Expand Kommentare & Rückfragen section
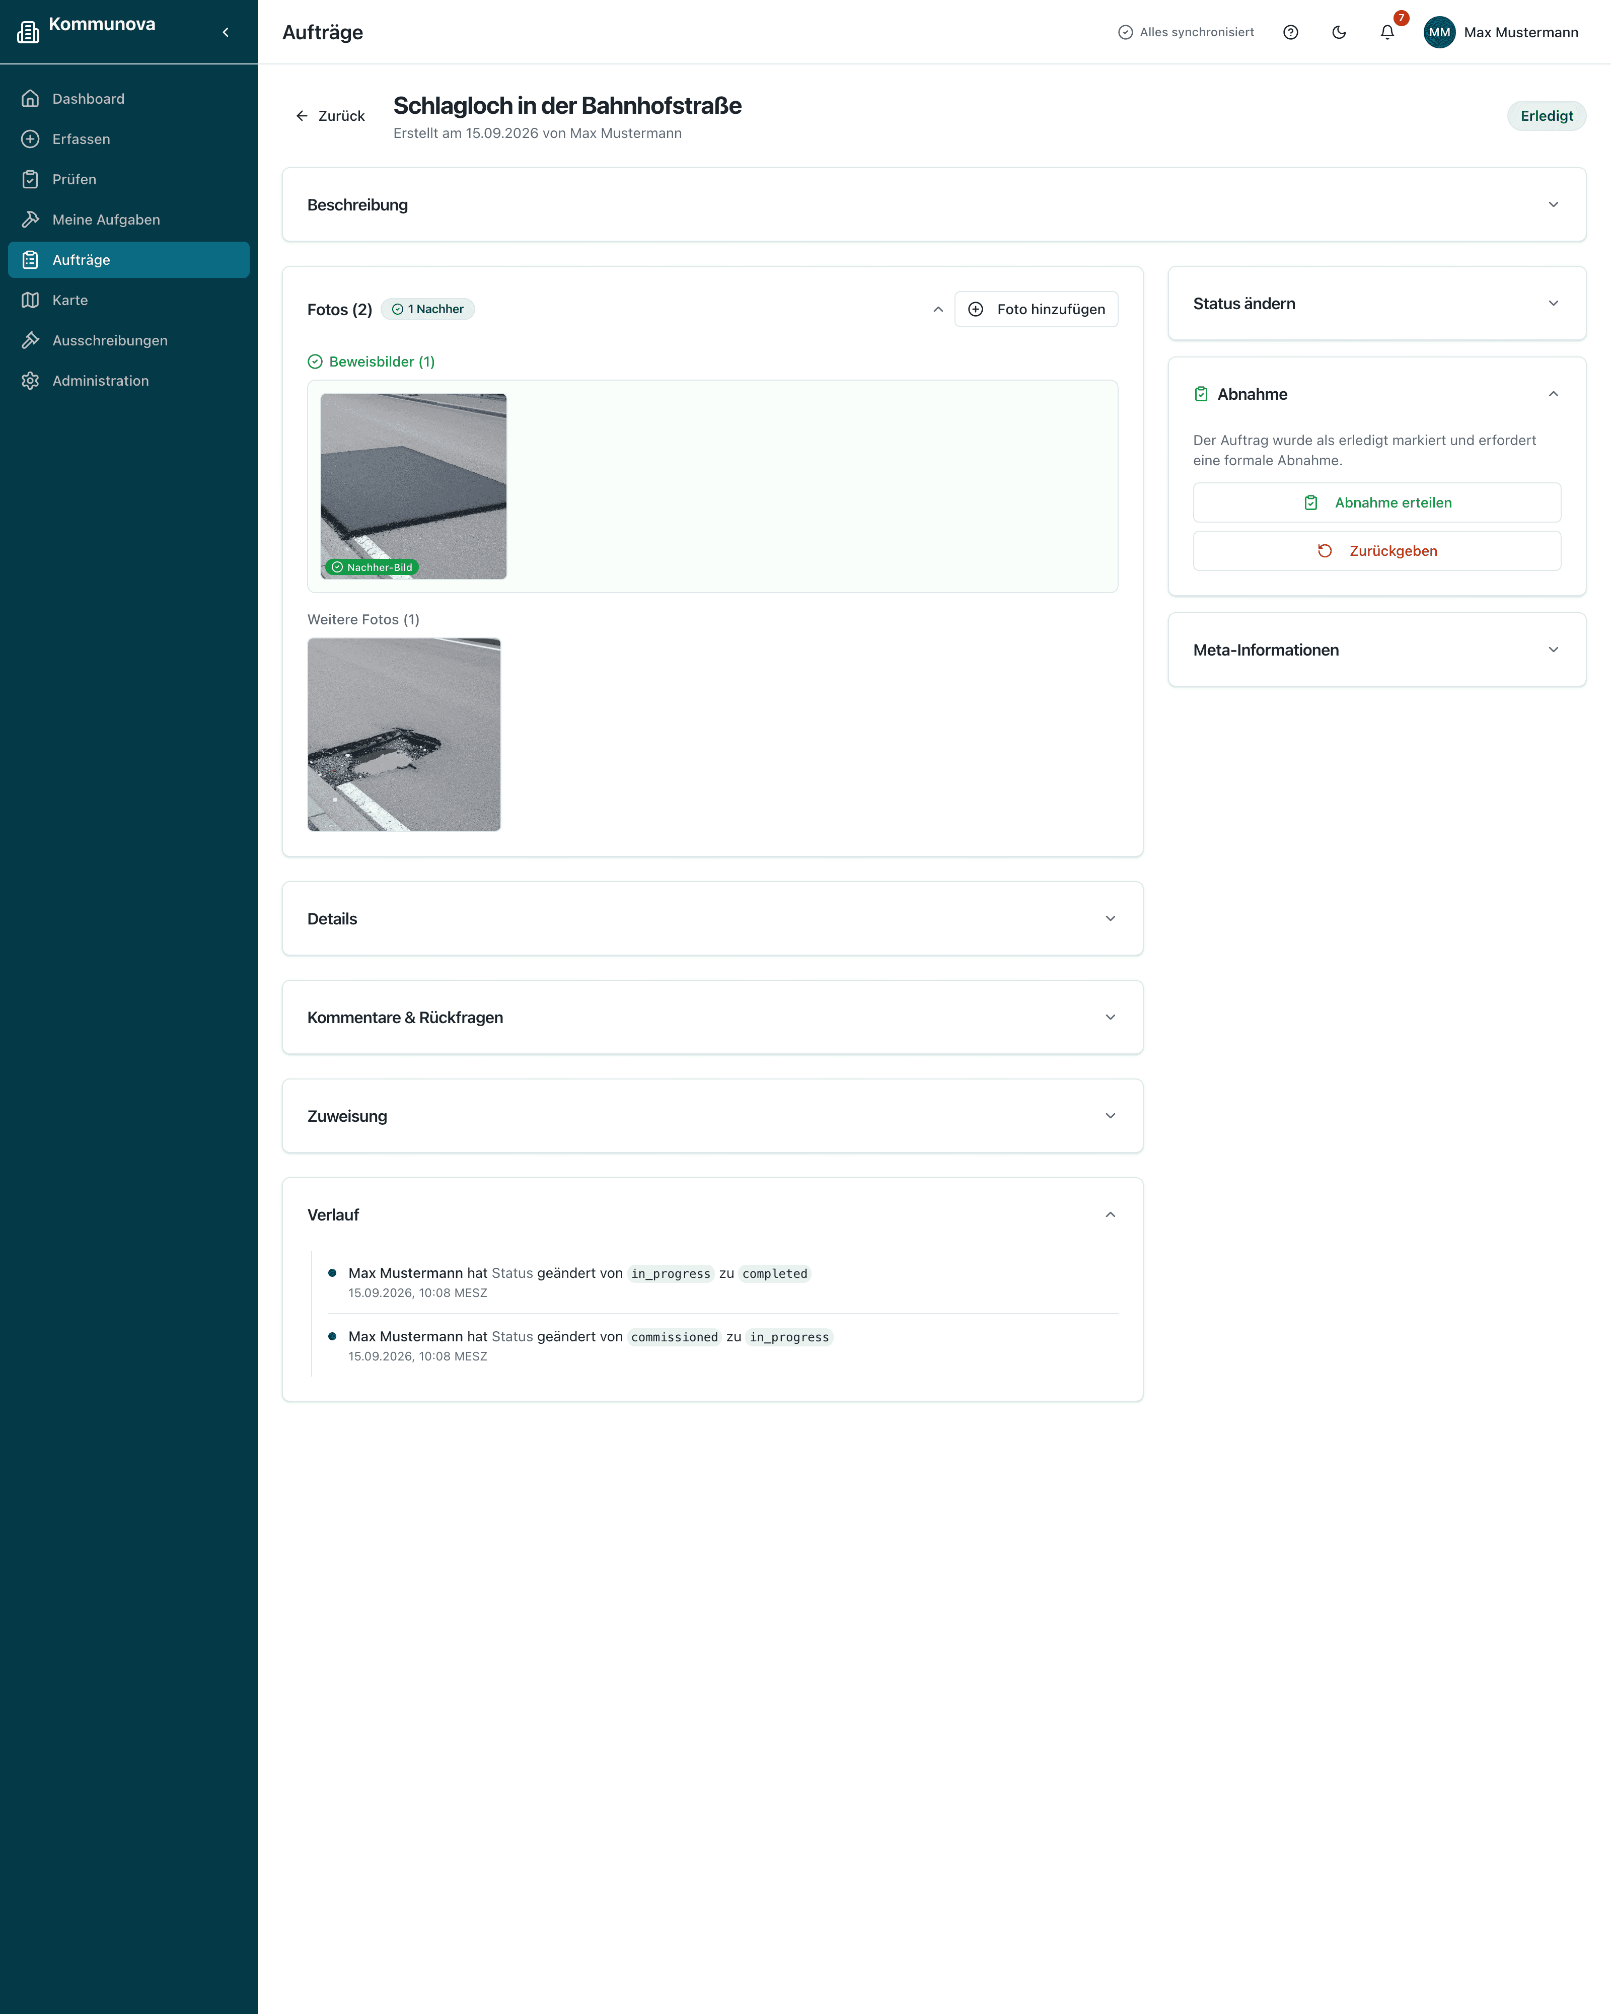1611x2014 pixels. click(x=712, y=1017)
